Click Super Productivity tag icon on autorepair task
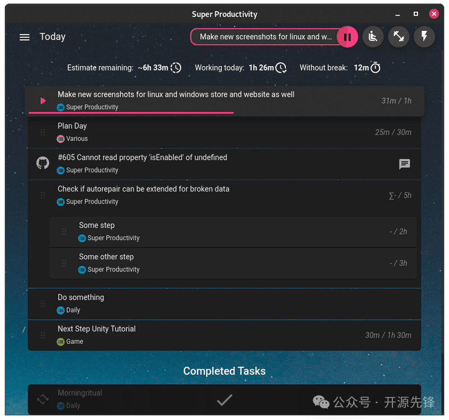 pos(61,202)
